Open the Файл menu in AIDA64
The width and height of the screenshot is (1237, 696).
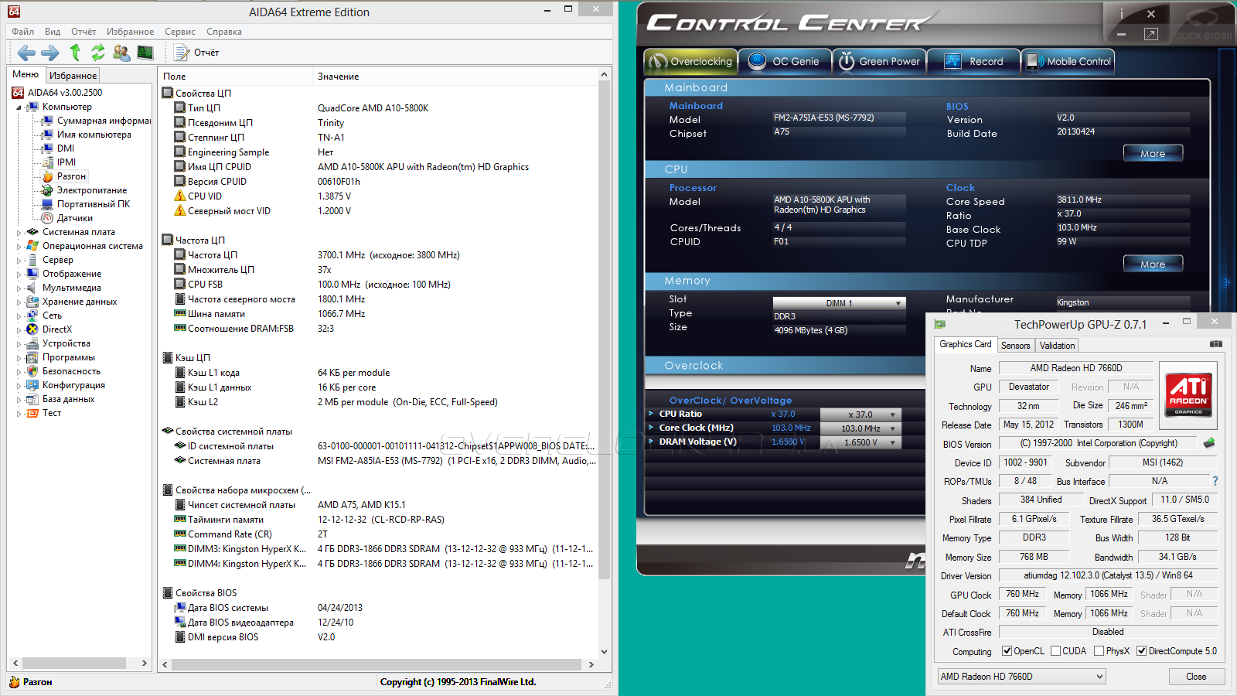pyautogui.click(x=23, y=32)
